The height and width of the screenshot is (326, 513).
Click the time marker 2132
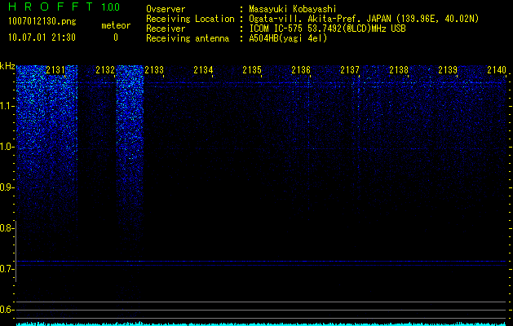tap(105, 70)
